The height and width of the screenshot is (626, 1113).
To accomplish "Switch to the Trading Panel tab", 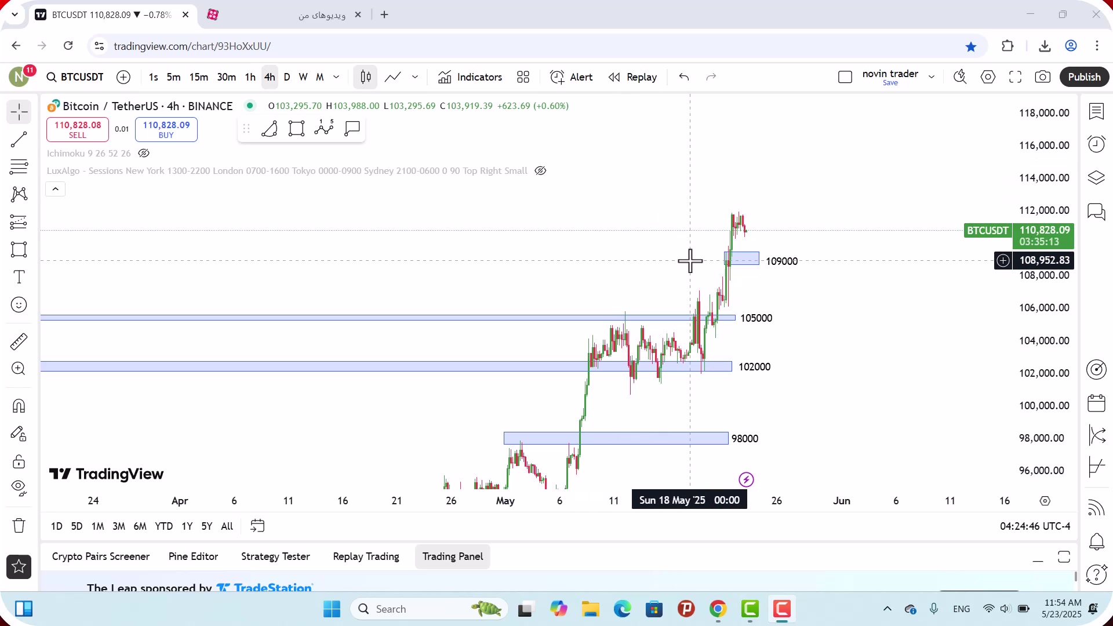I will point(452,556).
